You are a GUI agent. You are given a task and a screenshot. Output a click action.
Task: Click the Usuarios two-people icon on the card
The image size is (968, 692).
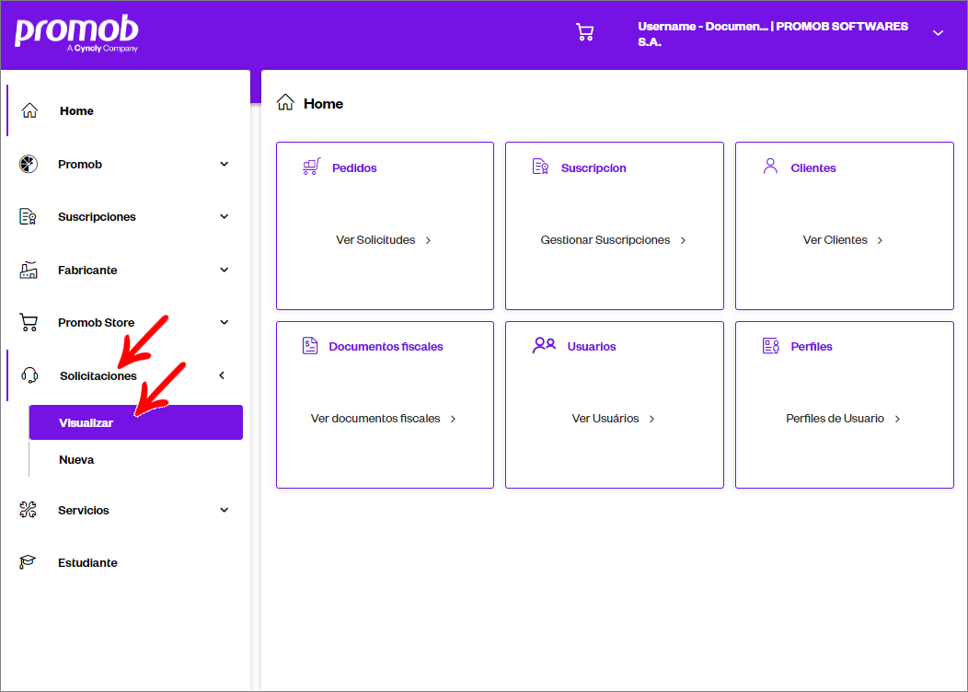(x=544, y=345)
